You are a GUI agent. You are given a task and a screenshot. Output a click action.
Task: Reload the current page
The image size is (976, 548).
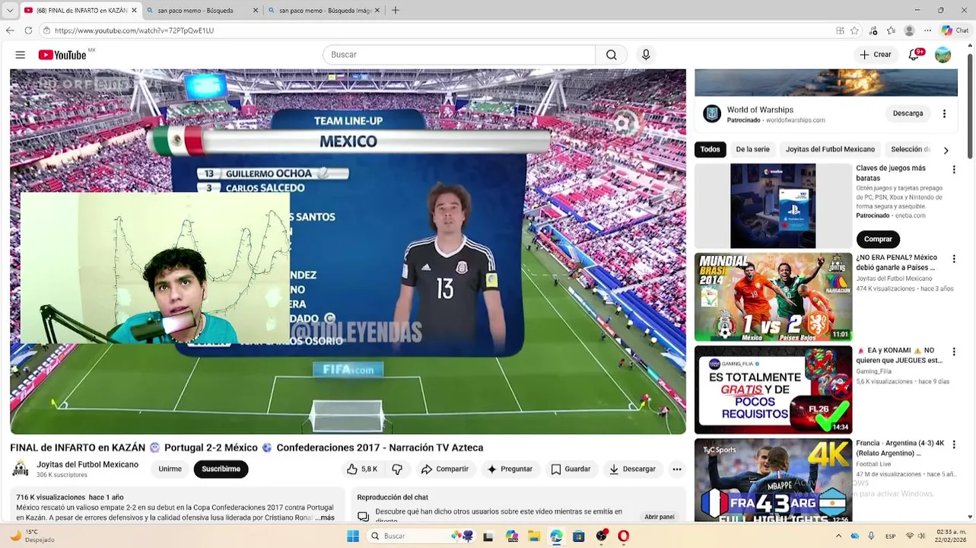pyautogui.click(x=29, y=30)
